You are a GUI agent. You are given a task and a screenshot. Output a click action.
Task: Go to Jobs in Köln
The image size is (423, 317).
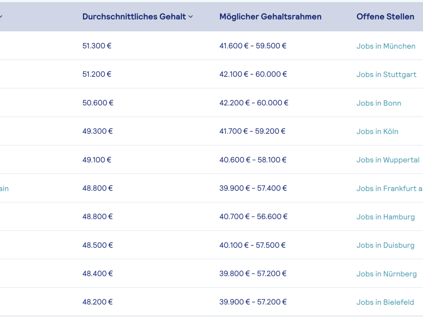[377, 131]
